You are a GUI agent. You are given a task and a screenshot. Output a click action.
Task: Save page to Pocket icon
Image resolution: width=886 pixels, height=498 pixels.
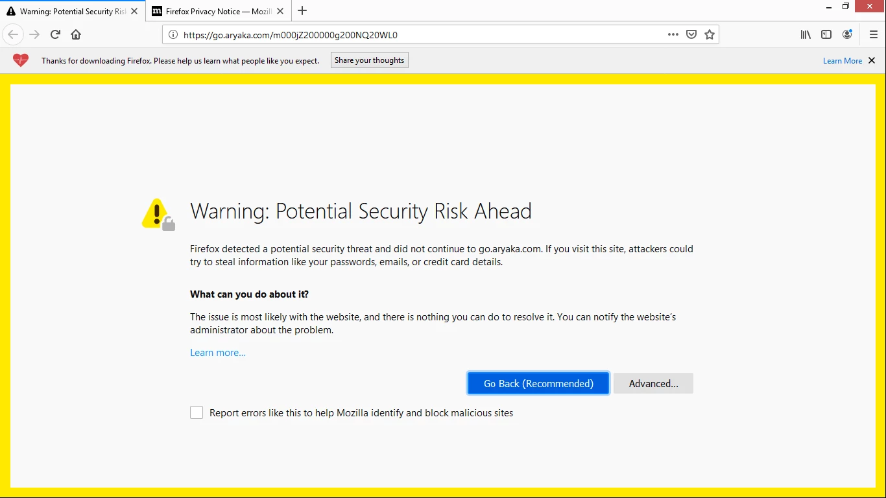[x=691, y=34]
